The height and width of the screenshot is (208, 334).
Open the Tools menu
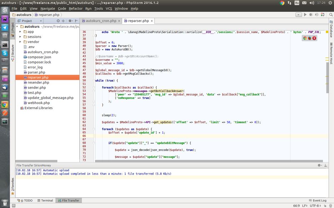pos(99,9)
